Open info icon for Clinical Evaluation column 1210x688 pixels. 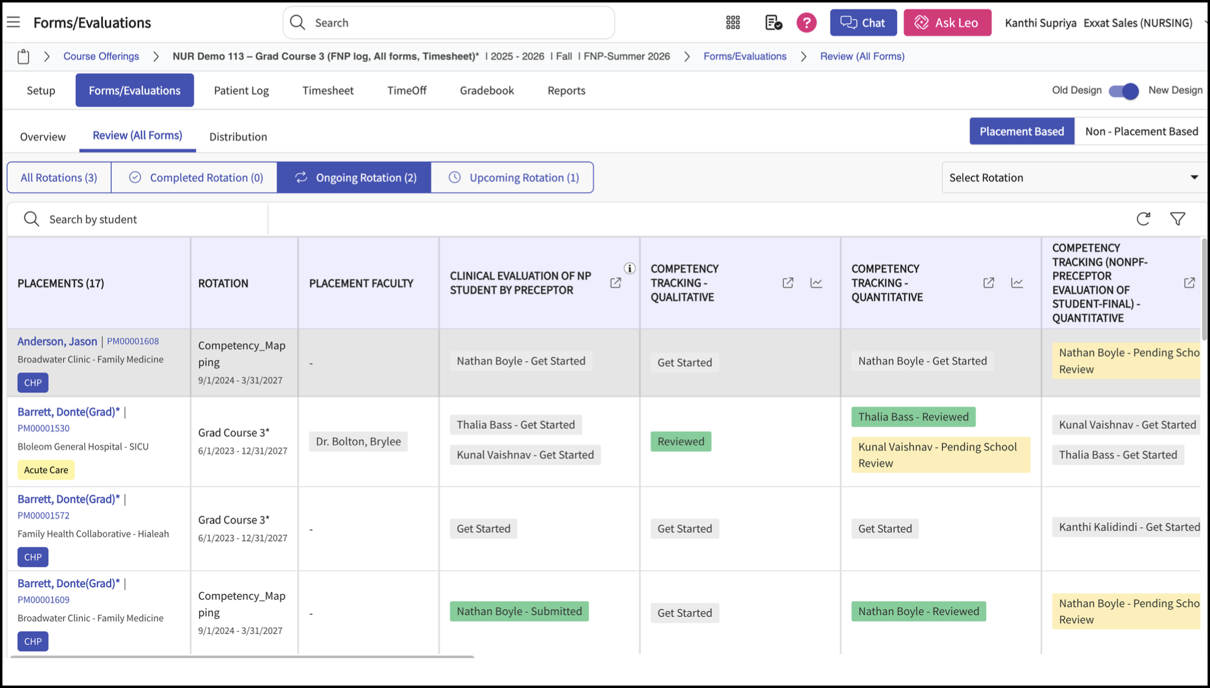(629, 268)
